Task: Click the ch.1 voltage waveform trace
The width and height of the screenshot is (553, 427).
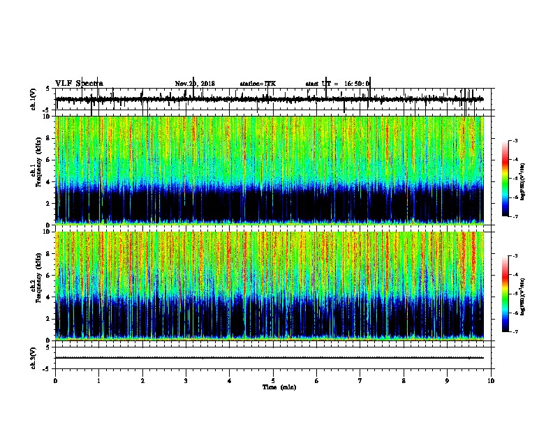Action: tap(270, 99)
